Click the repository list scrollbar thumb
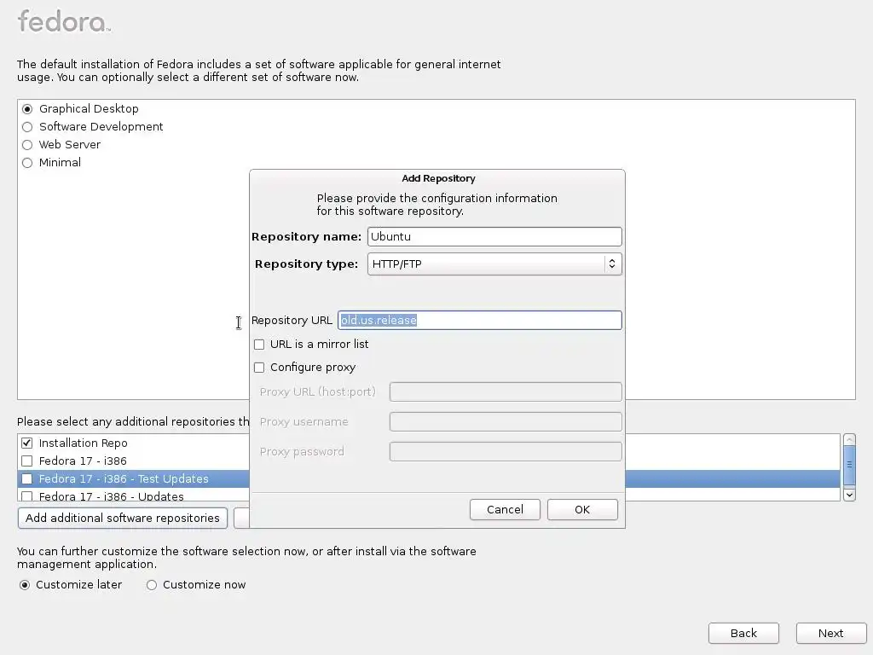 [x=849, y=465]
